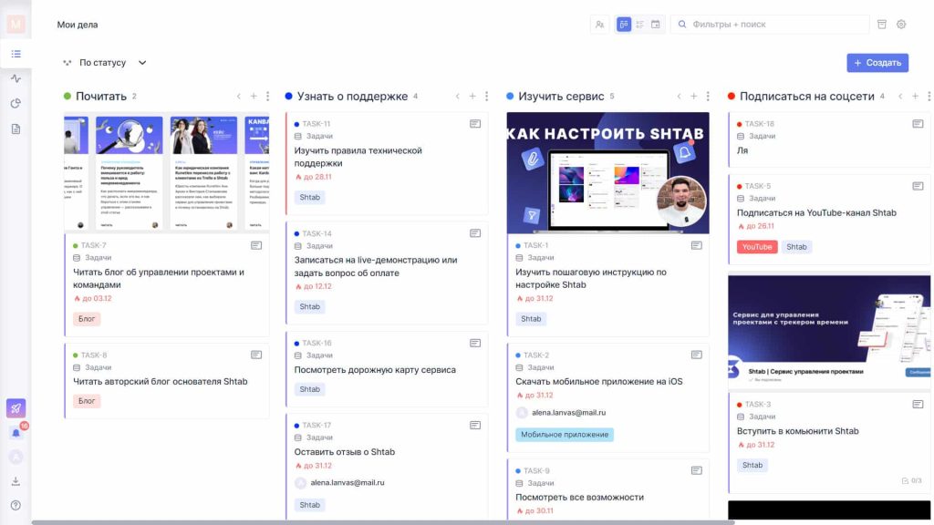Open the task list icon in left sidebar
934x525 pixels.
pos(16,54)
